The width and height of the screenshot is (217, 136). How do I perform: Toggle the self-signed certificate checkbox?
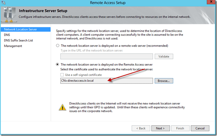[x=62, y=75]
